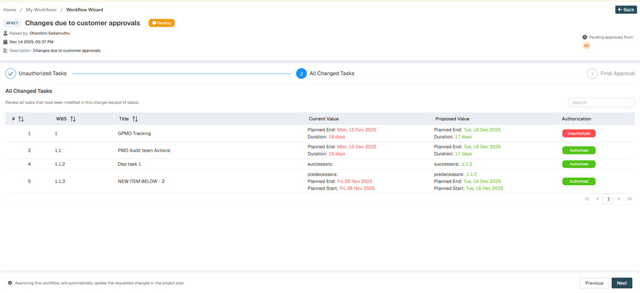
Task: Click the sort icon next to # column
Action: (21, 119)
